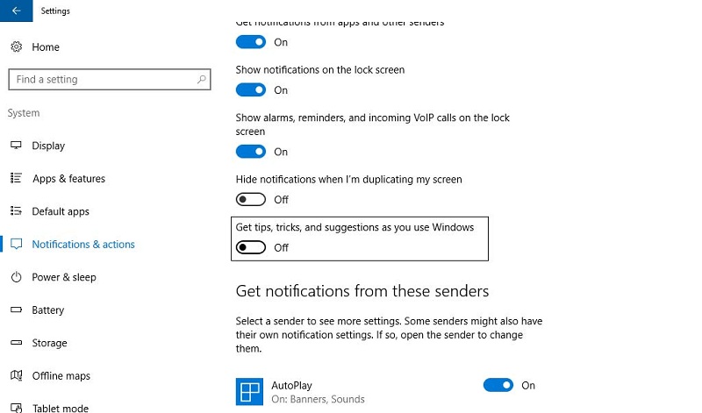Open the Tablet mode section
Viewport: 702px width, 413px height.
pyautogui.click(x=61, y=408)
